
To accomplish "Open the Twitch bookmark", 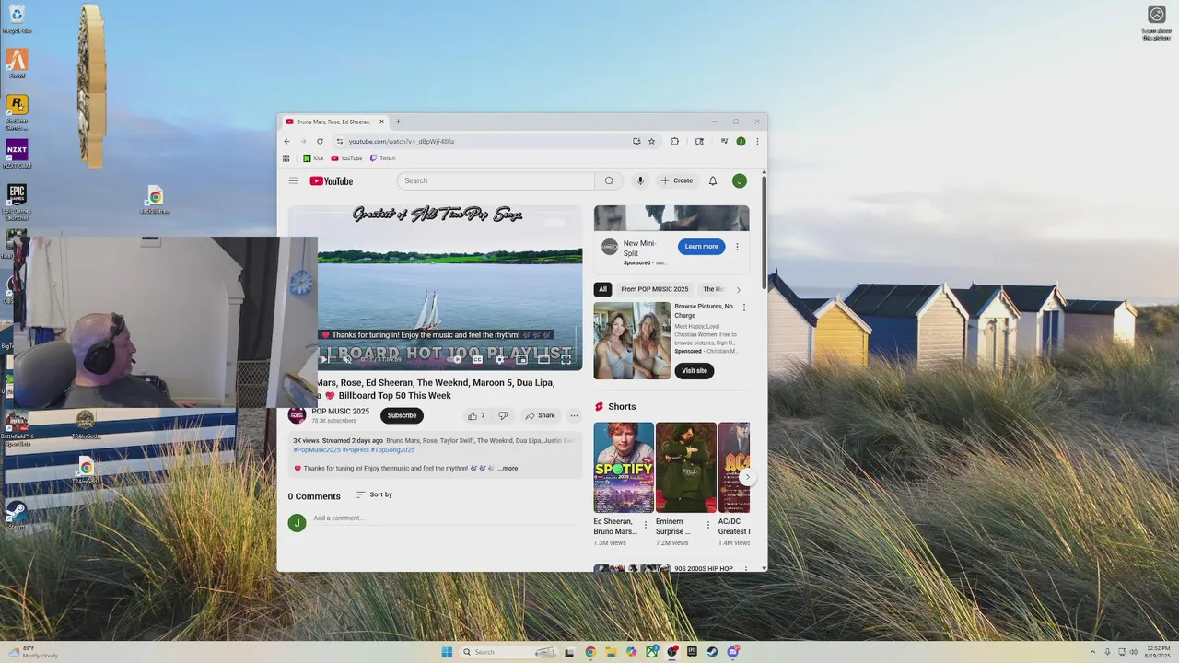I will (382, 158).
